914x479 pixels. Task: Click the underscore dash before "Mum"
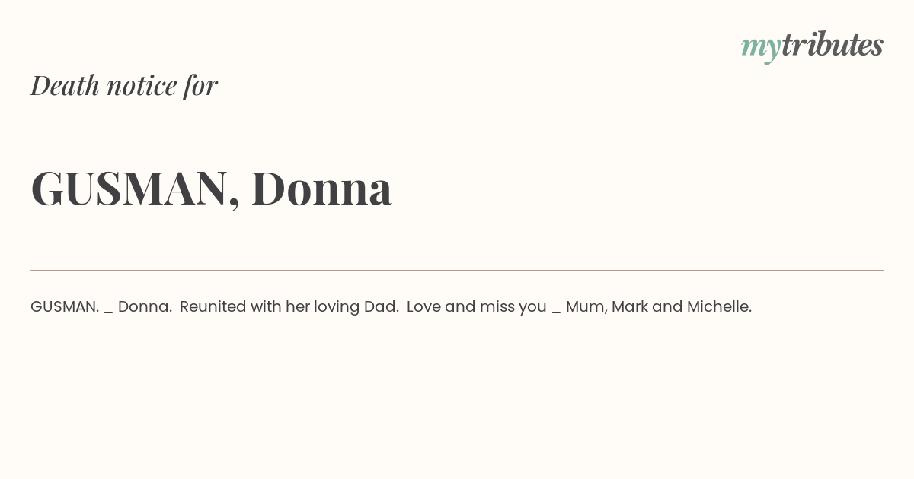tap(556, 312)
